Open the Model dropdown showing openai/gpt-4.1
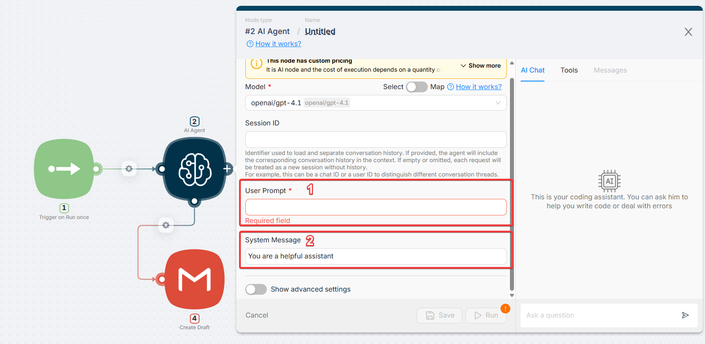The image size is (705, 344). point(375,103)
